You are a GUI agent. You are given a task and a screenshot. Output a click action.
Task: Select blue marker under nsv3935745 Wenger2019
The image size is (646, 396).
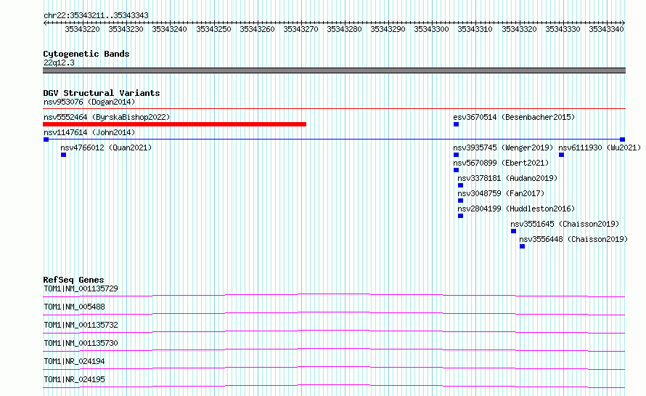[456, 155]
